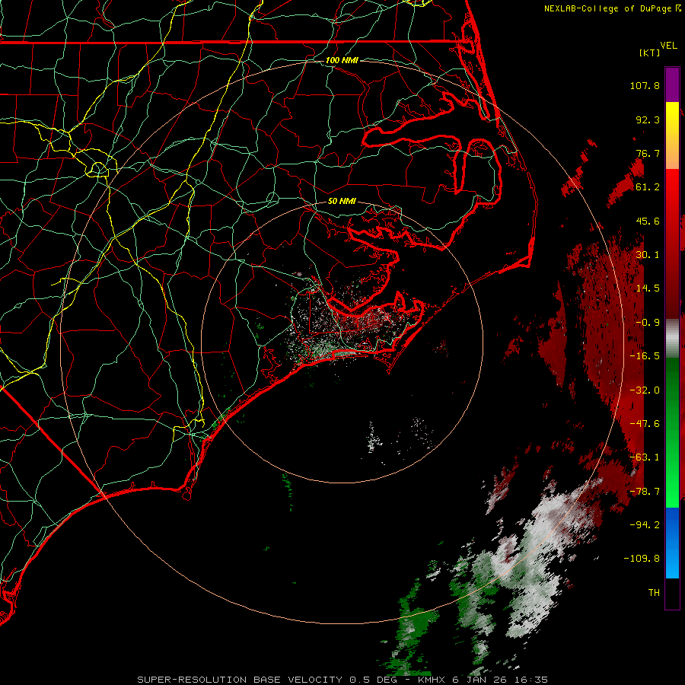Click the -47.6 legend value
This screenshot has height=685, width=685.
pyautogui.click(x=645, y=424)
